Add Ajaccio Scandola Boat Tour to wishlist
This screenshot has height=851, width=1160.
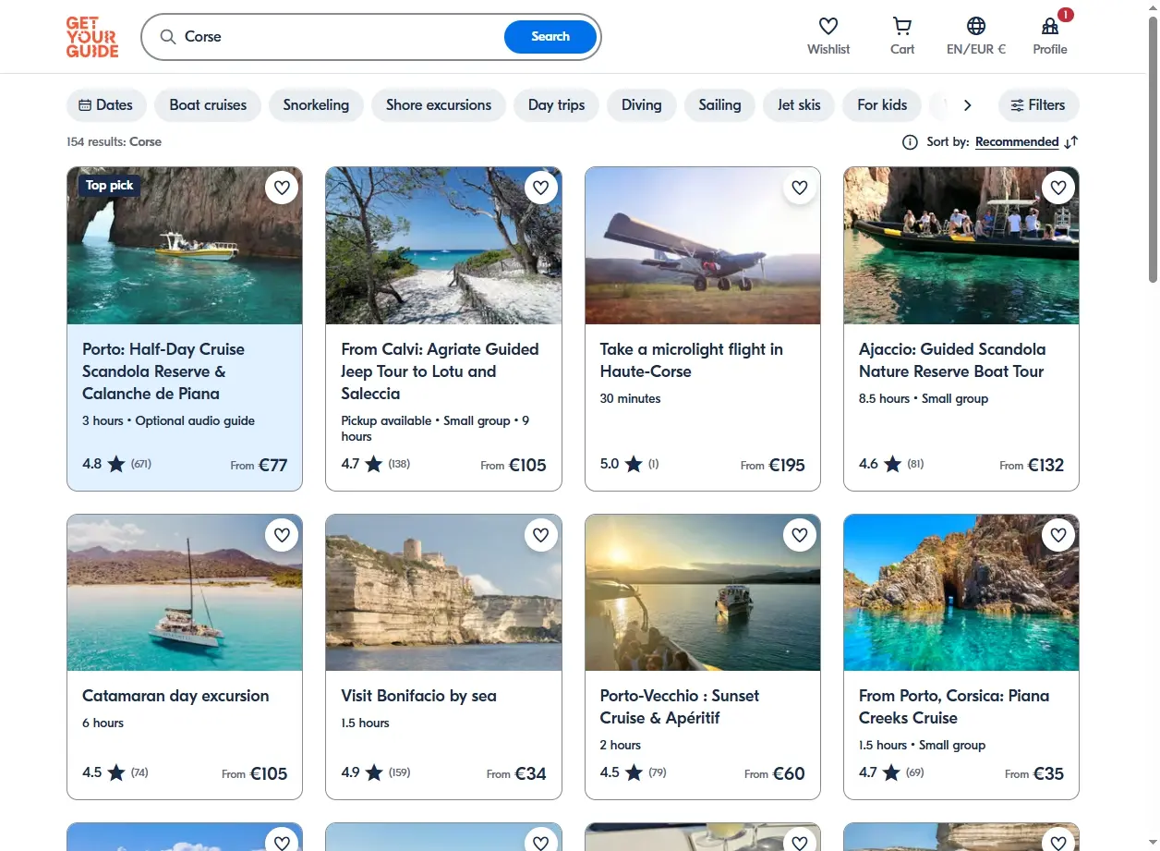click(1058, 188)
